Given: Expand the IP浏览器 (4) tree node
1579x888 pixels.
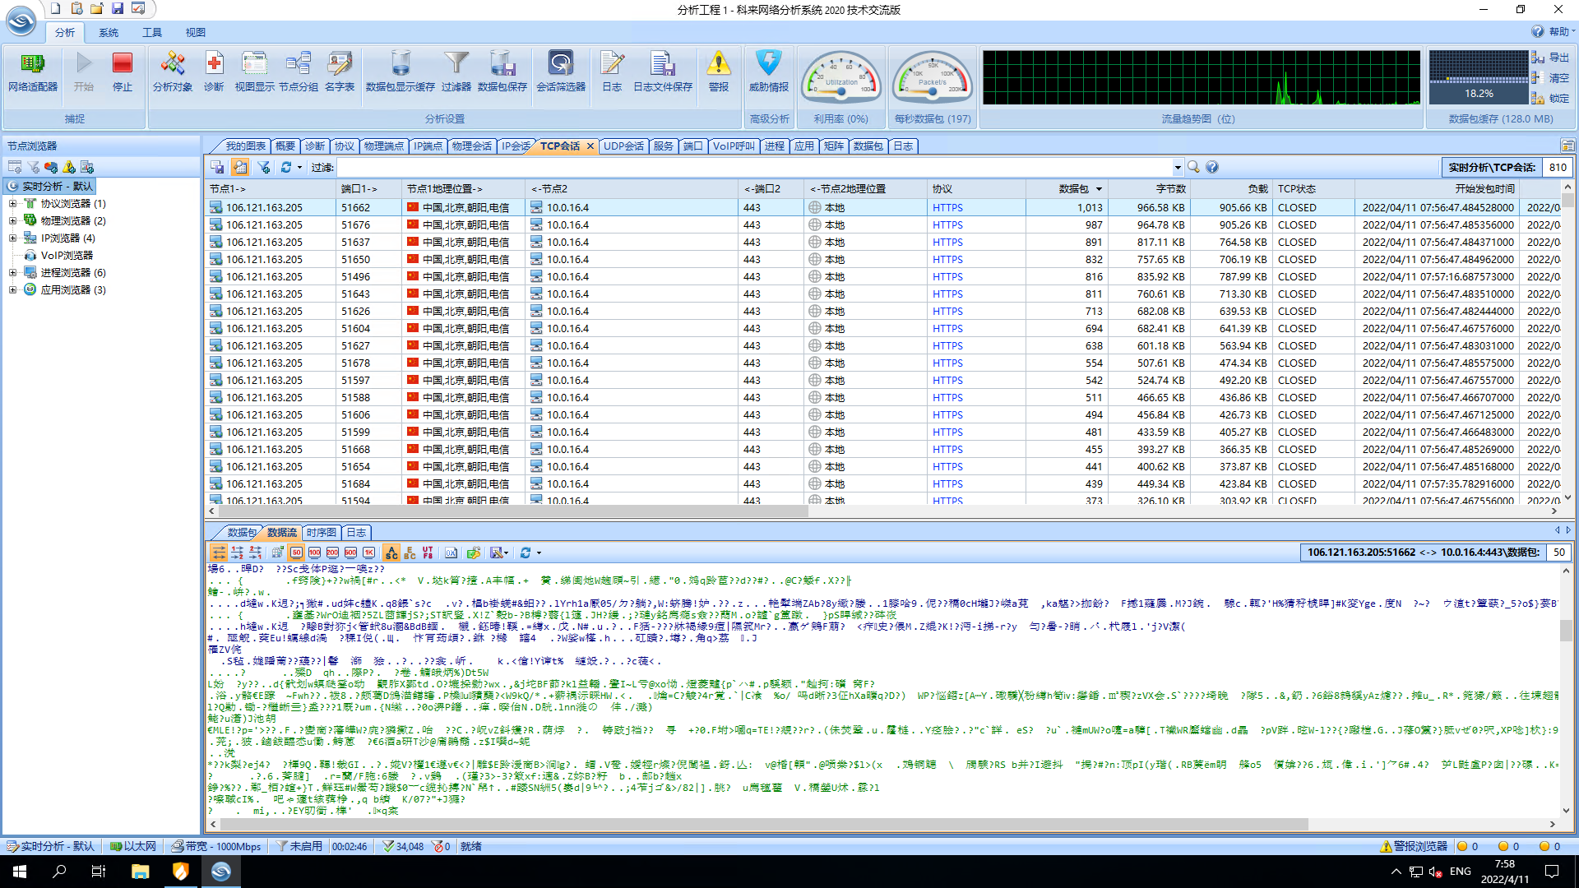Looking at the screenshot, I should tap(12, 238).
